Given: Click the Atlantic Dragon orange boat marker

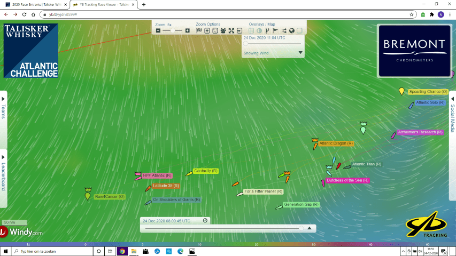Looking at the screenshot, I should point(315,146).
